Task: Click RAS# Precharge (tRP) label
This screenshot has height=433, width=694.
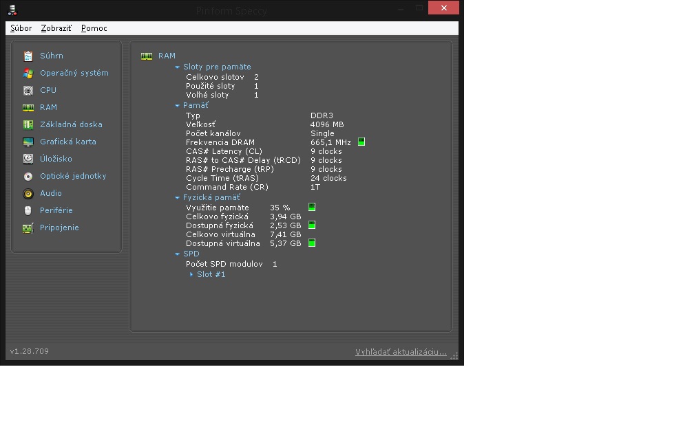Action: pos(230,169)
